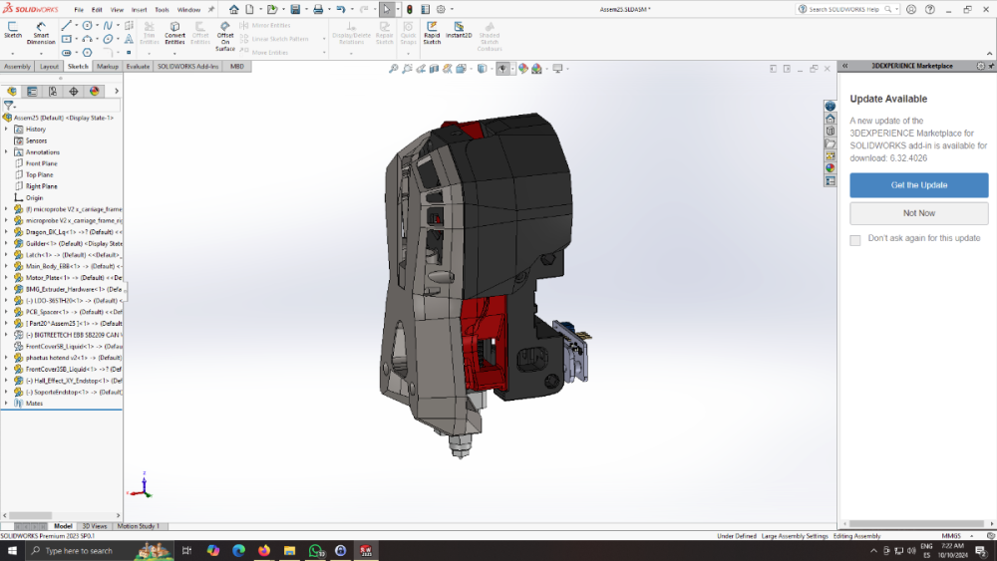This screenshot has width=997, height=561.
Task: Click the Convert Entities tool
Action: pos(174,33)
